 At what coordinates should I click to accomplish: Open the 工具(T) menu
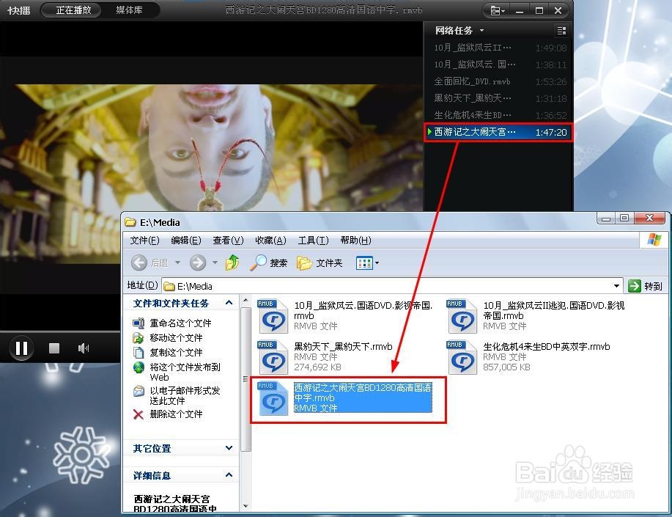tap(314, 241)
